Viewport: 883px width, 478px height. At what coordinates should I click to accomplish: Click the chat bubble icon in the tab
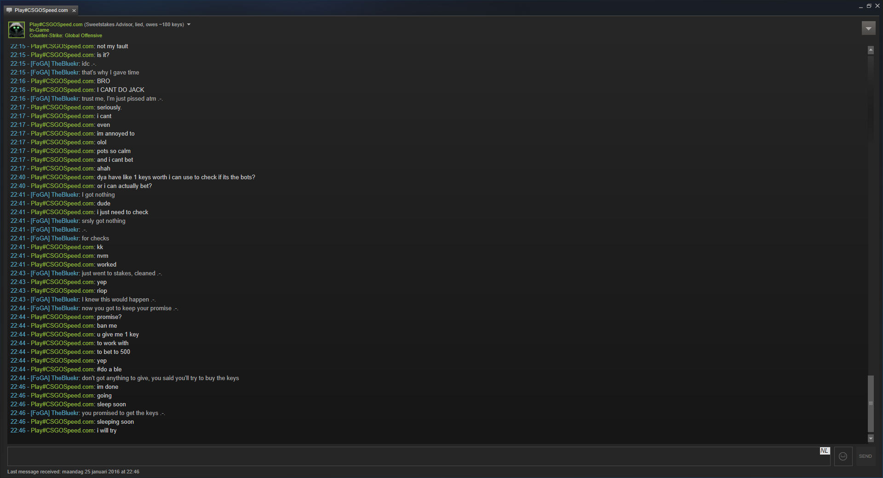click(9, 10)
